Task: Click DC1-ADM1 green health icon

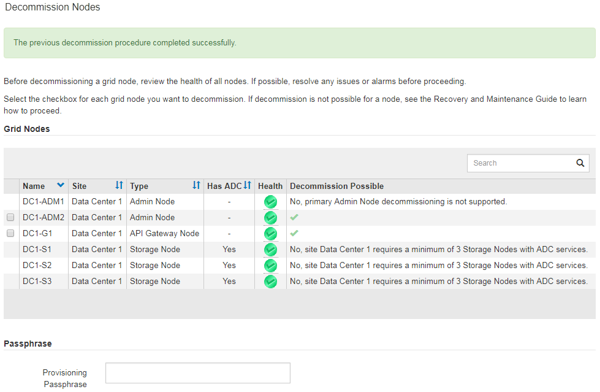Action: pyautogui.click(x=270, y=202)
